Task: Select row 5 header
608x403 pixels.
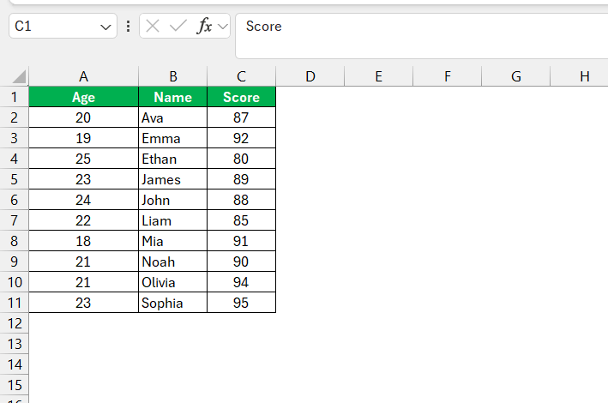Action: (15, 179)
